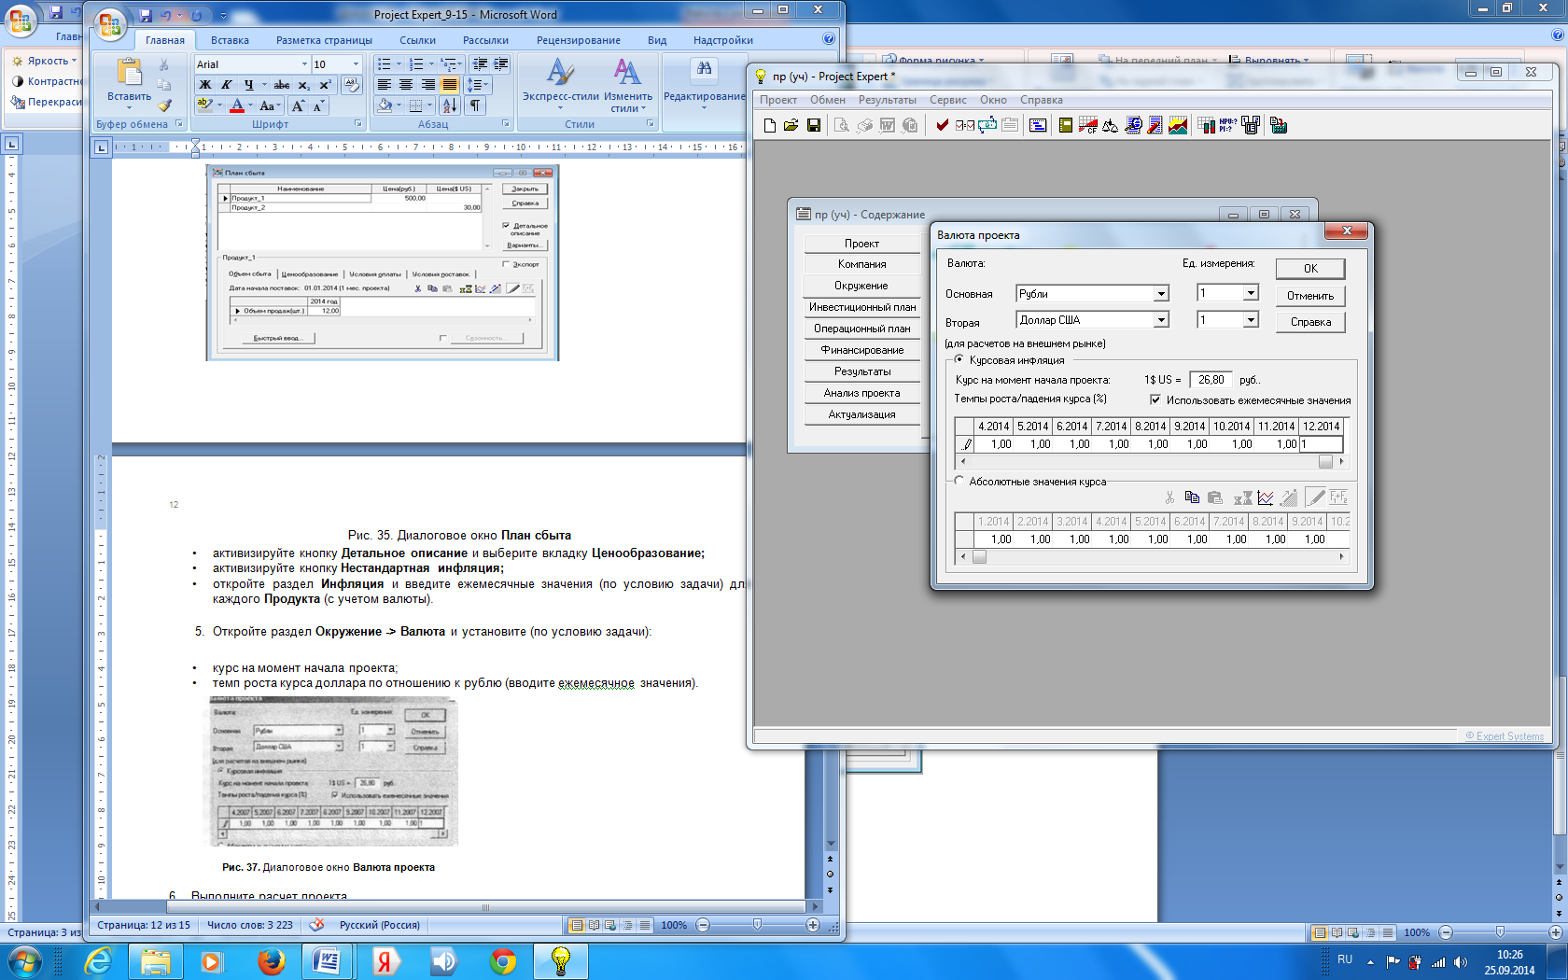Show paragraph marks (¶) in Word

pyautogui.click(x=475, y=105)
